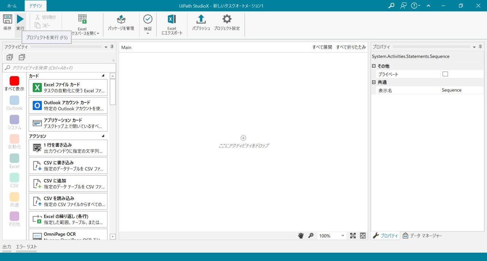Open the activities panel options dropdown arrow
Screen dimensions: 487x261
tap(106, 47)
